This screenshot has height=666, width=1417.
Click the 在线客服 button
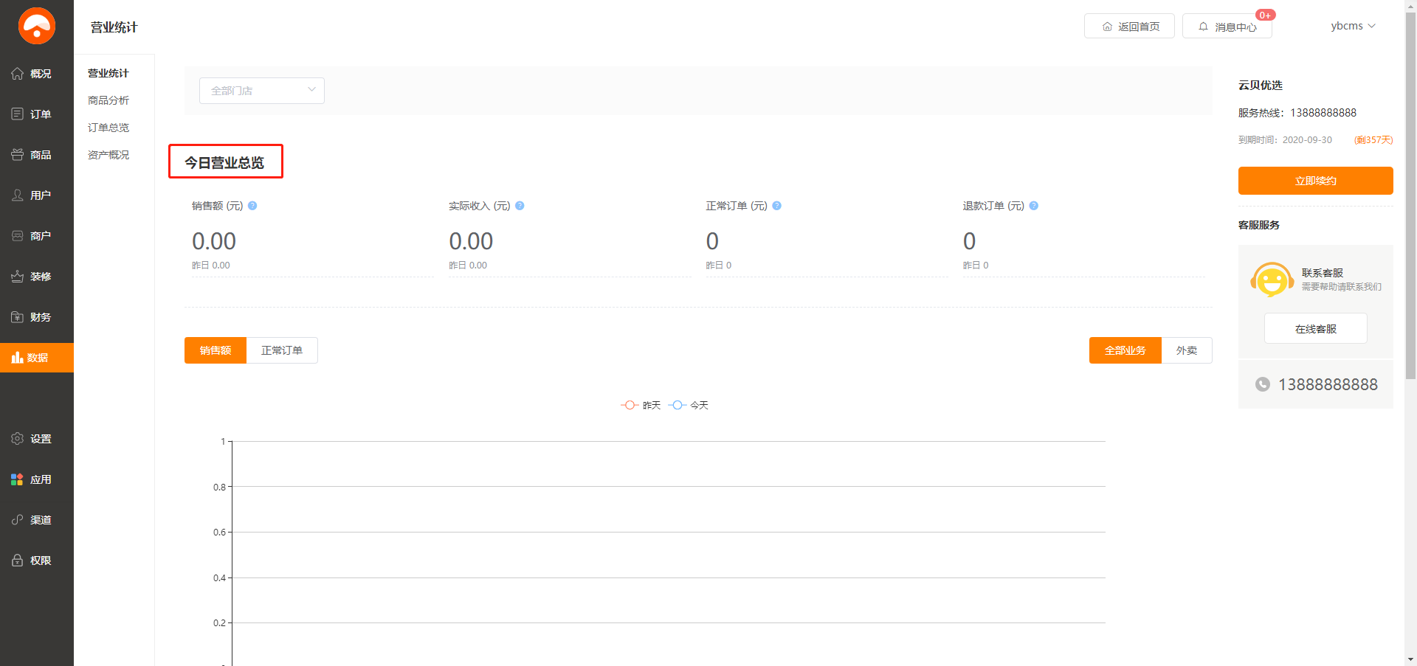(x=1315, y=328)
